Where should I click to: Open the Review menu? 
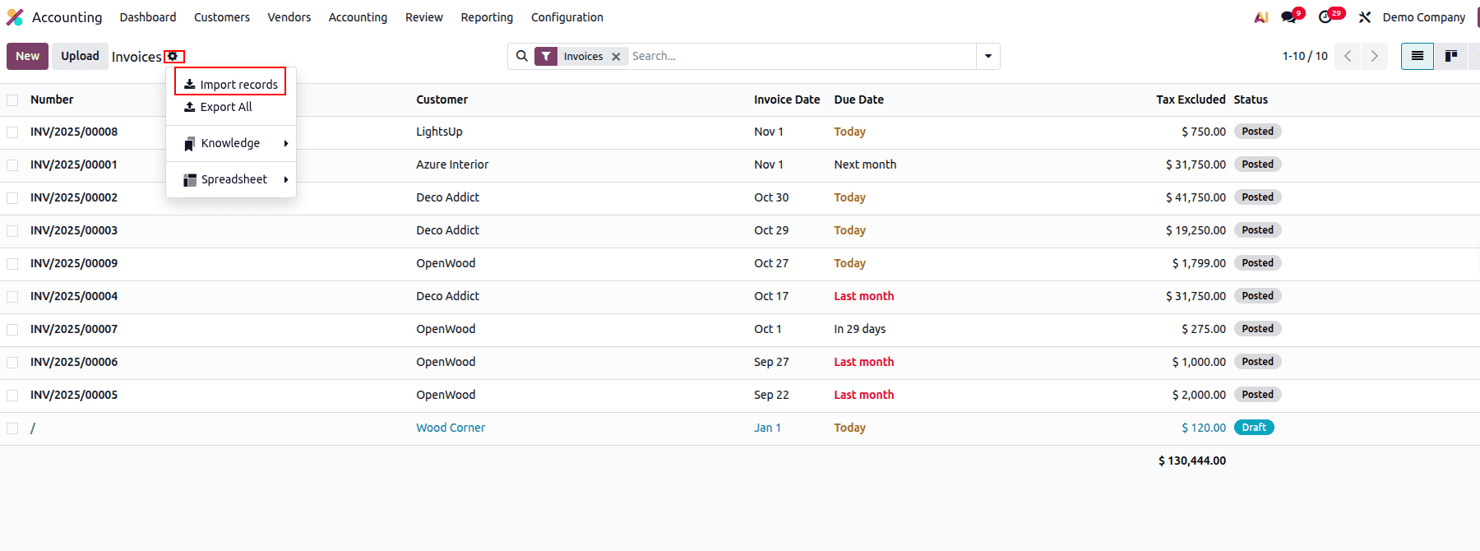tap(424, 17)
